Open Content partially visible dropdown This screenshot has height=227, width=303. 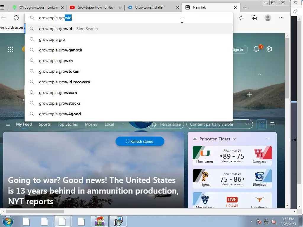[x=220, y=124]
